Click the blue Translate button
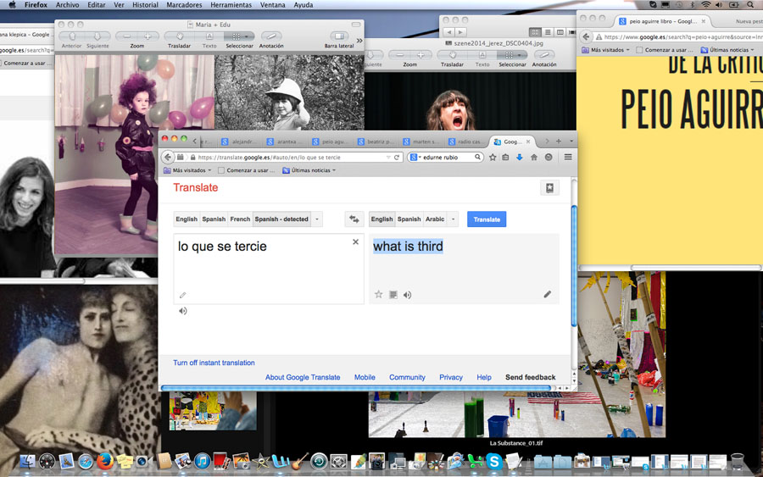The height and width of the screenshot is (477, 763). [487, 219]
